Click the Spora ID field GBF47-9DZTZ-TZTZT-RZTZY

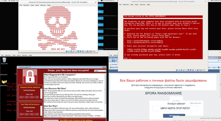point(175,108)
